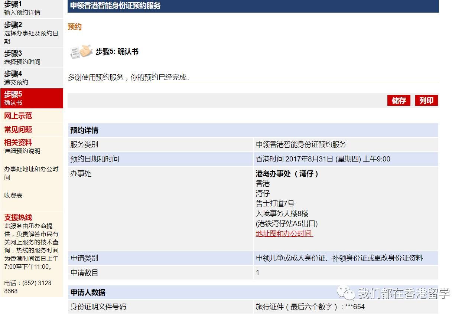
Task: Open 步骤4 递交预约 step
Action: coord(32,78)
